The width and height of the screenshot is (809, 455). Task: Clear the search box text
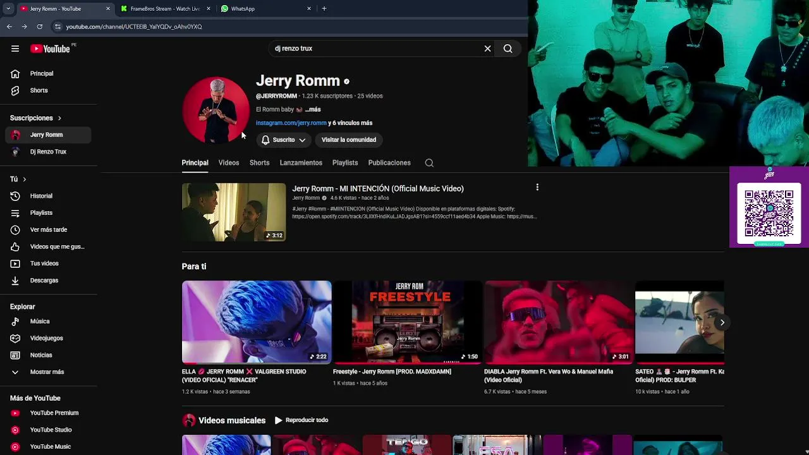tap(487, 49)
